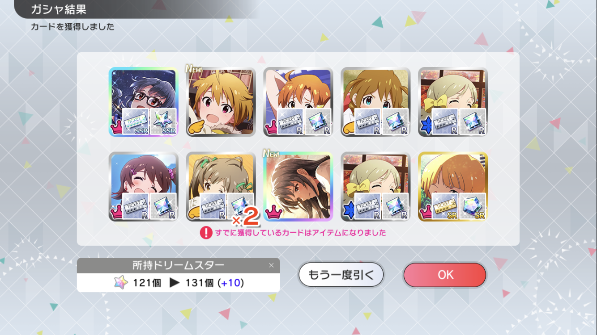Open the NEW blonde girl card, top row
This screenshot has height=335, width=597.
tap(221, 102)
